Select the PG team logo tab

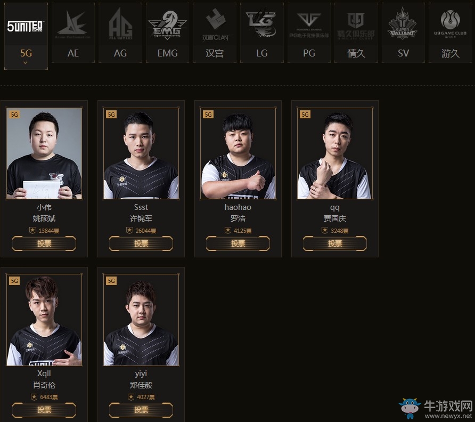[x=309, y=33]
